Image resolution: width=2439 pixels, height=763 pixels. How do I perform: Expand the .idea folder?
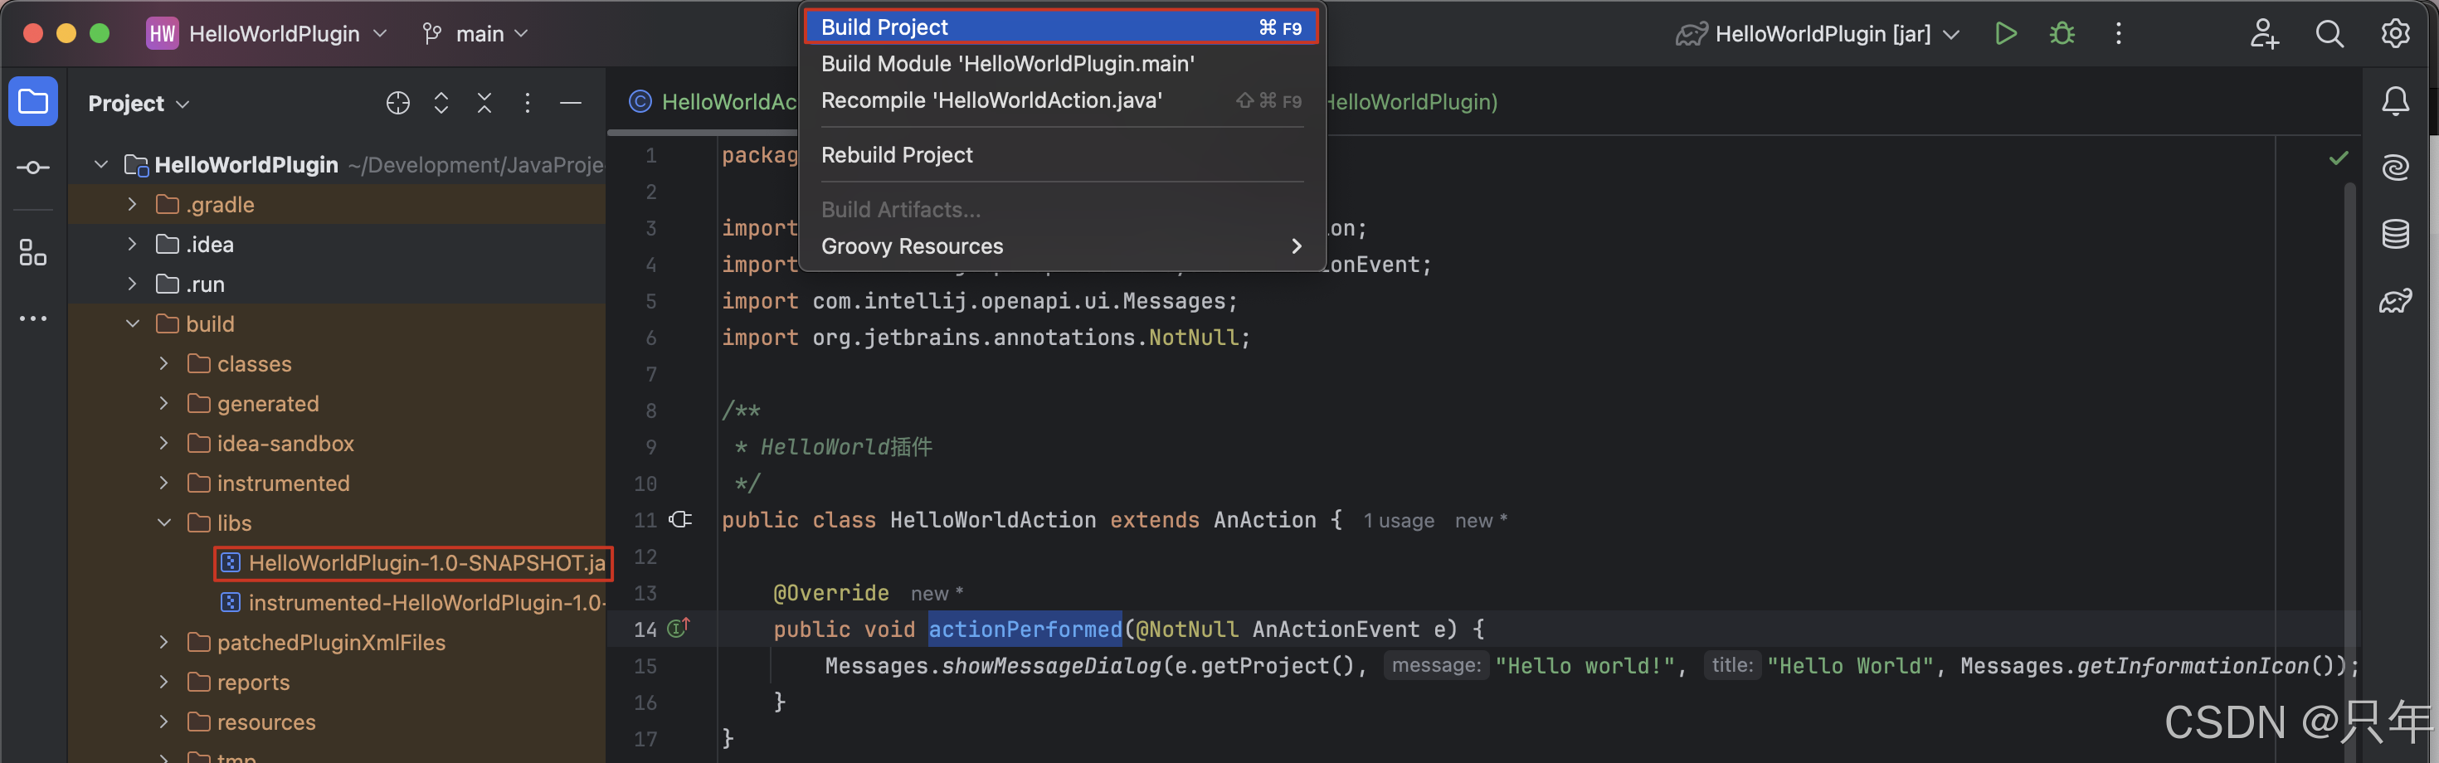(x=133, y=244)
